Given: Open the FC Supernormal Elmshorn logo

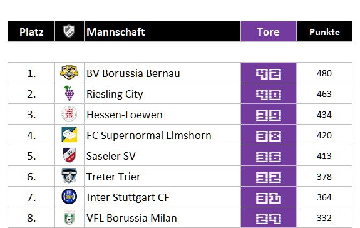Looking at the screenshot, I should [x=69, y=135].
